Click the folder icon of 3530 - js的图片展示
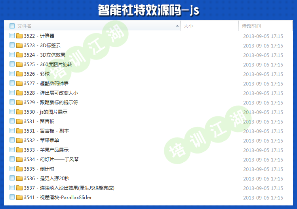297x209 pixels. coord(19,112)
